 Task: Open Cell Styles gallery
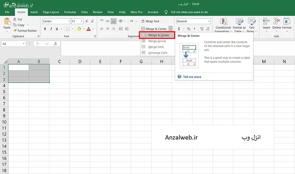point(252,25)
